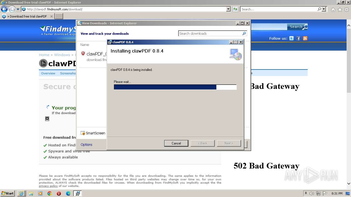Click the FindMySoft Search button
Image resolution: width=351 pixels, height=197 pixels.
coord(297,27)
